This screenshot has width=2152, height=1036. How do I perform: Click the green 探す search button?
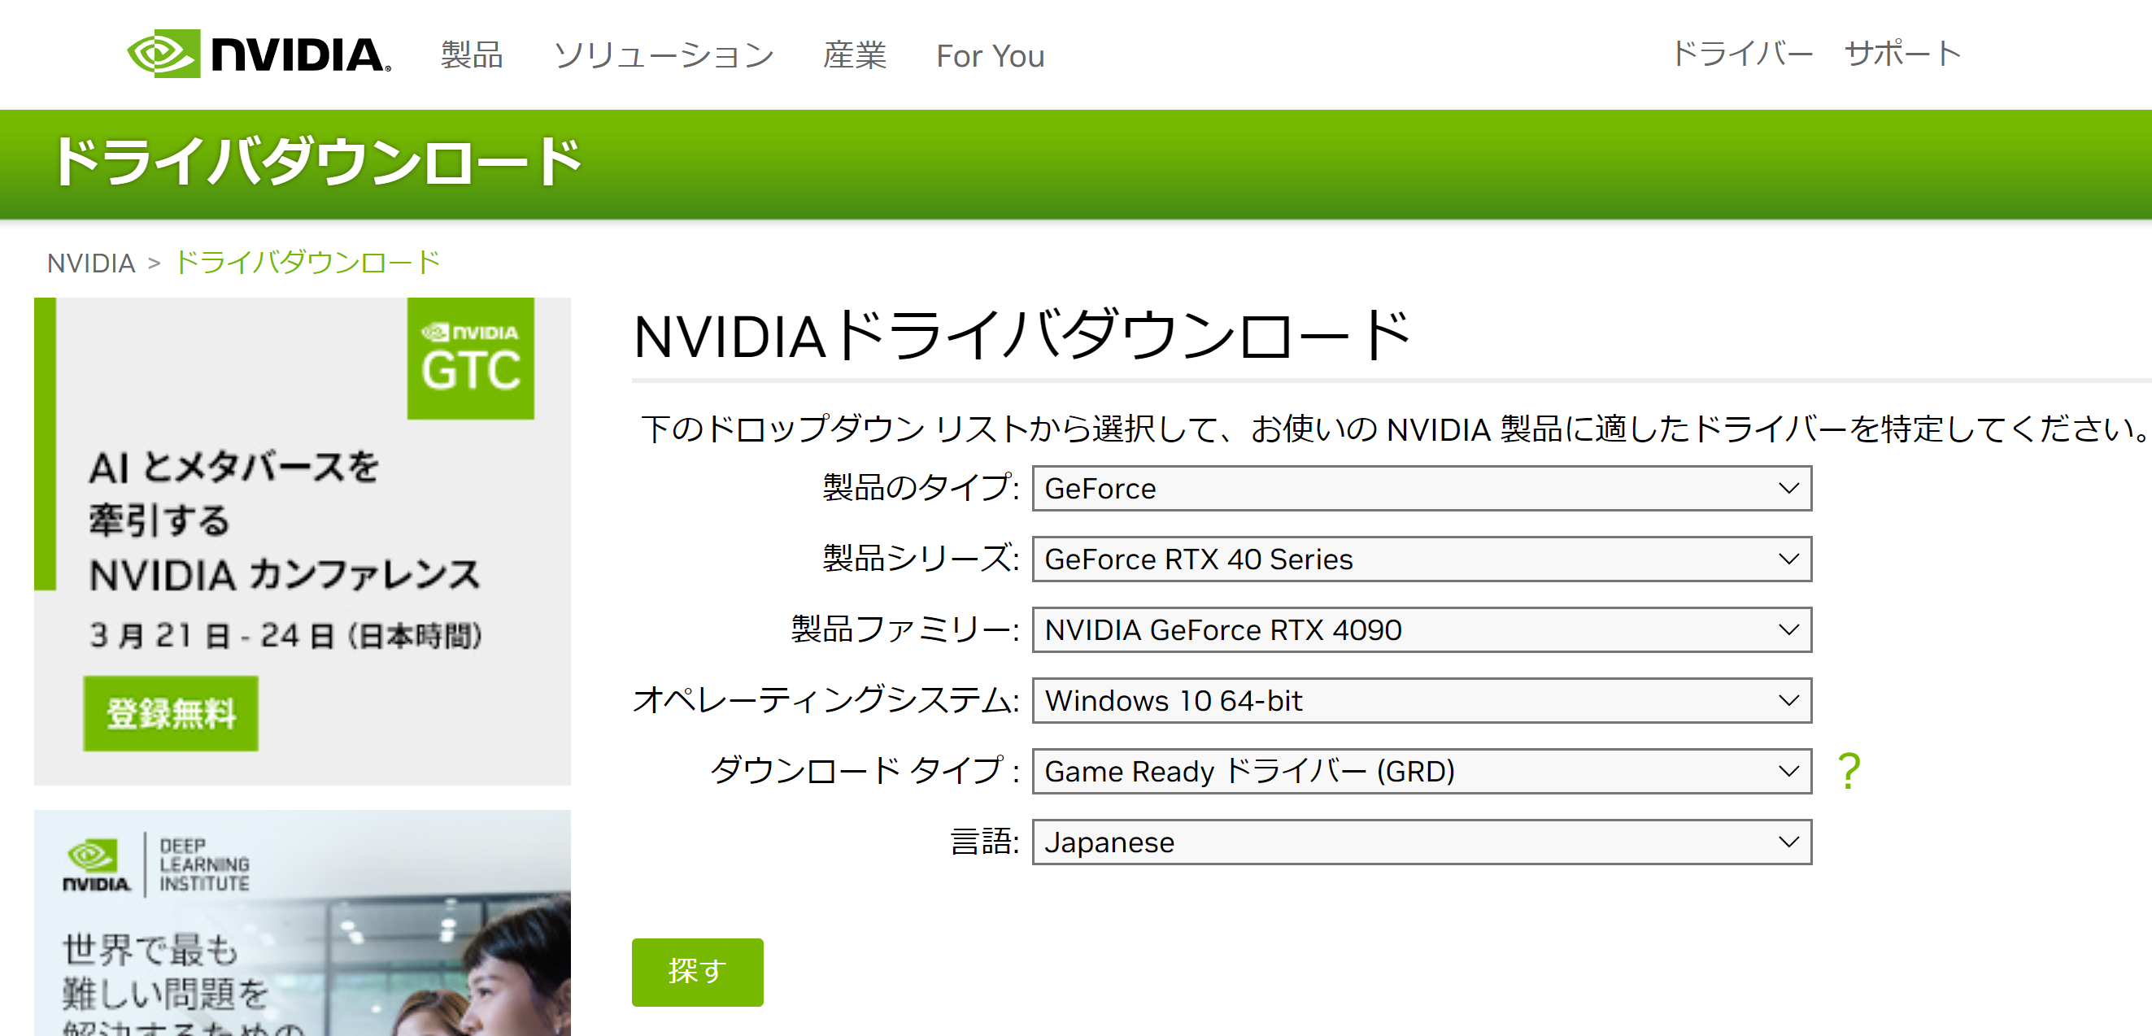pos(698,972)
